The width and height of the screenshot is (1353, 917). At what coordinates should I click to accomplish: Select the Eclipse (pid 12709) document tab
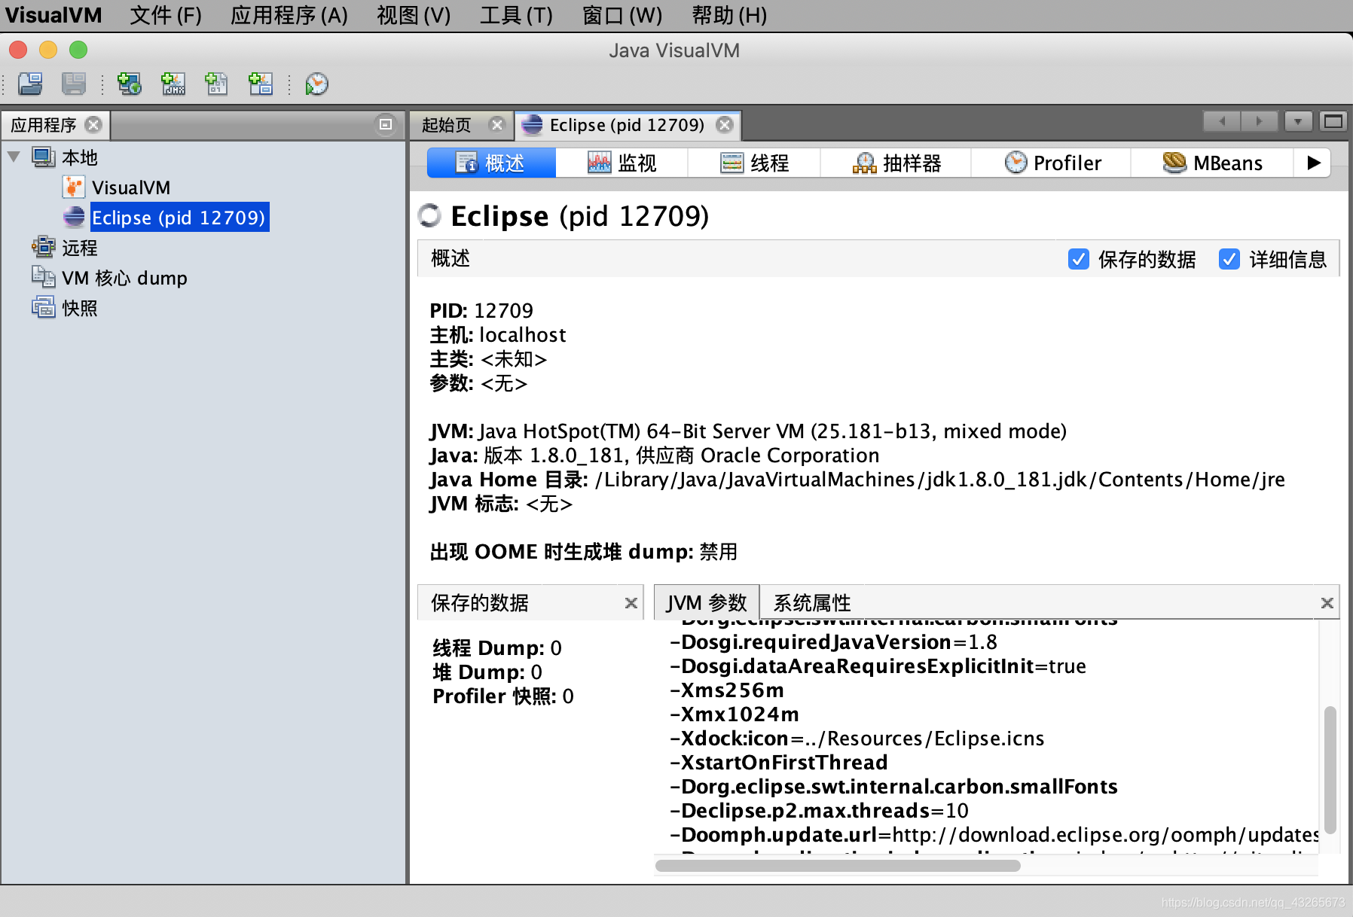pos(627,125)
